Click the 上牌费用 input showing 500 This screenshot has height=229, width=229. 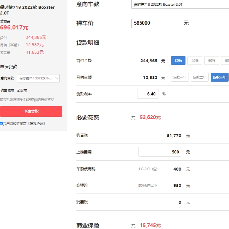(x=160, y=152)
